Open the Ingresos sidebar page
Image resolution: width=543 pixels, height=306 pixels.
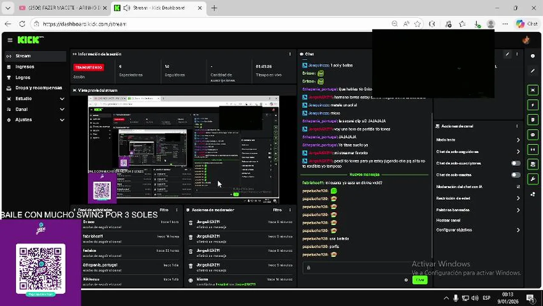(x=36, y=67)
